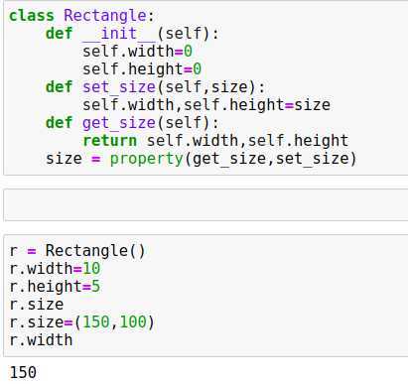Image resolution: width=408 pixels, height=384 pixels.
Task: Select the output value 150
Action: point(23,372)
